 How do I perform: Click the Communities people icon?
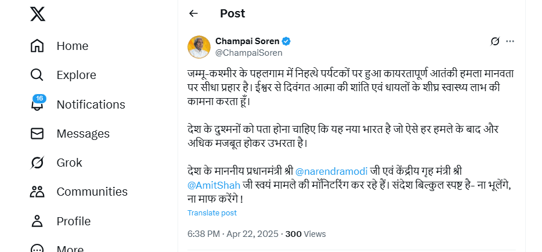click(x=37, y=192)
